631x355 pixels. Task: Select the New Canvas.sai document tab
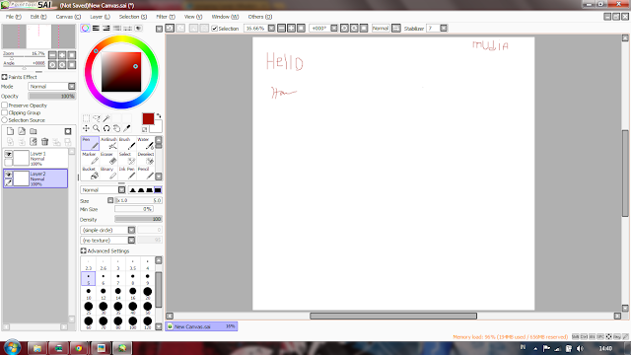coord(201,326)
